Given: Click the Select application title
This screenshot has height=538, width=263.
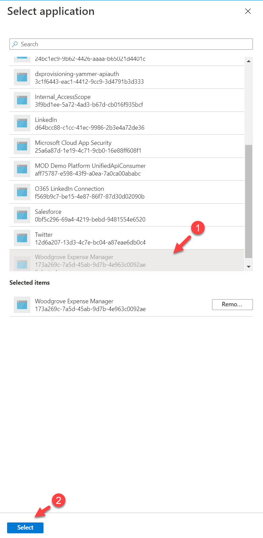Looking at the screenshot, I should [x=51, y=11].
